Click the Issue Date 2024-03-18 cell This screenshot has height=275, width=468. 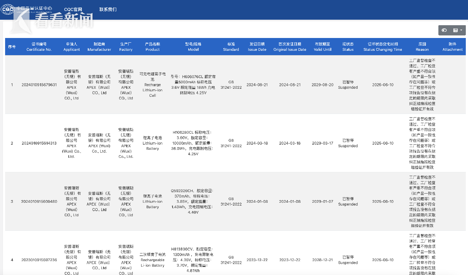click(x=257, y=143)
